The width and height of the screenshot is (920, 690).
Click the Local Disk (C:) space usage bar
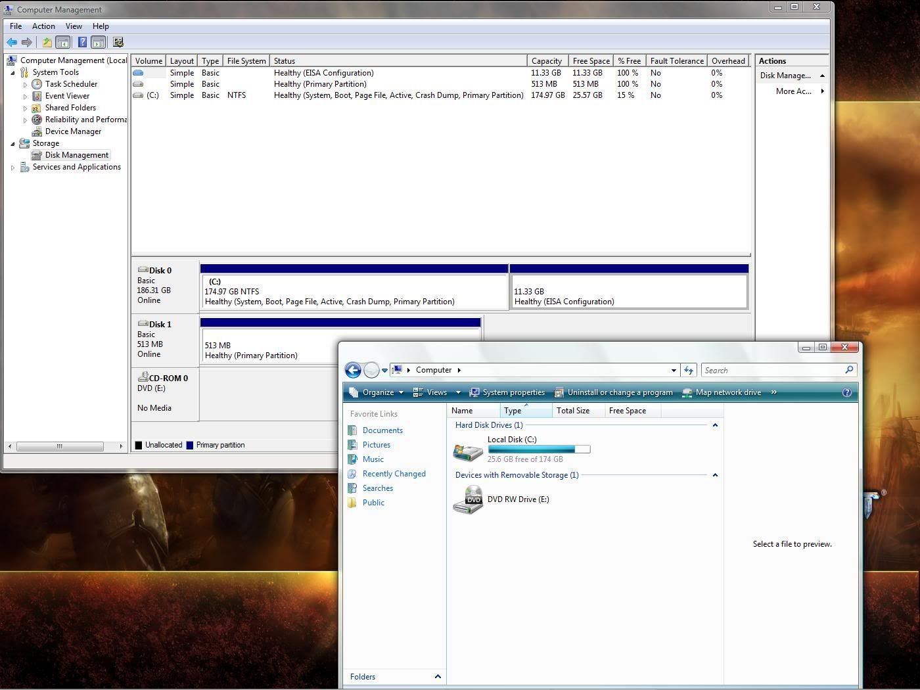(539, 449)
